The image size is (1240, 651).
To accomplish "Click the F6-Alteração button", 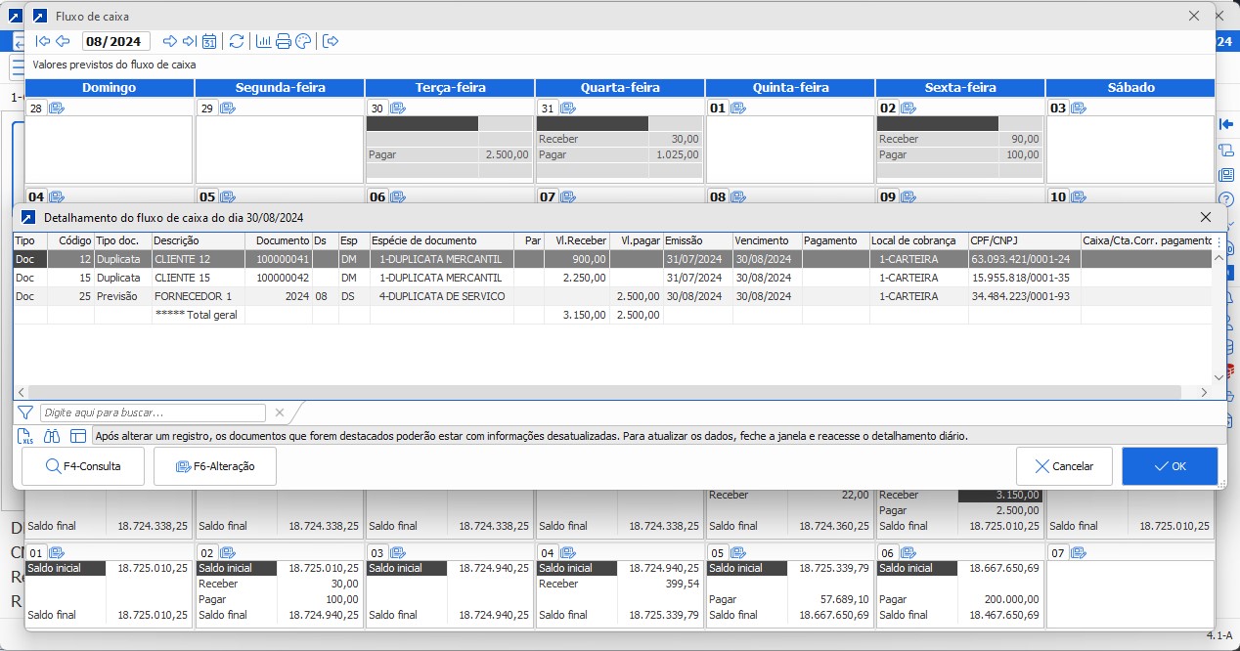I will [215, 466].
